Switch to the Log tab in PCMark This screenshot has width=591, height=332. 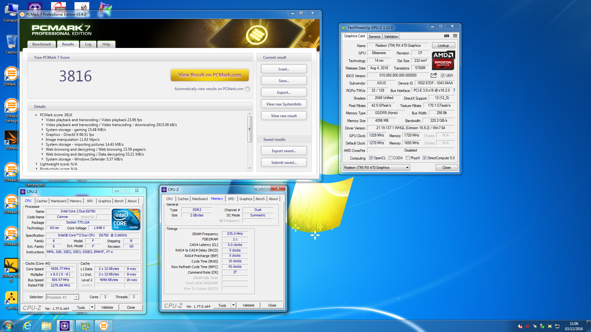[x=88, y=44]
